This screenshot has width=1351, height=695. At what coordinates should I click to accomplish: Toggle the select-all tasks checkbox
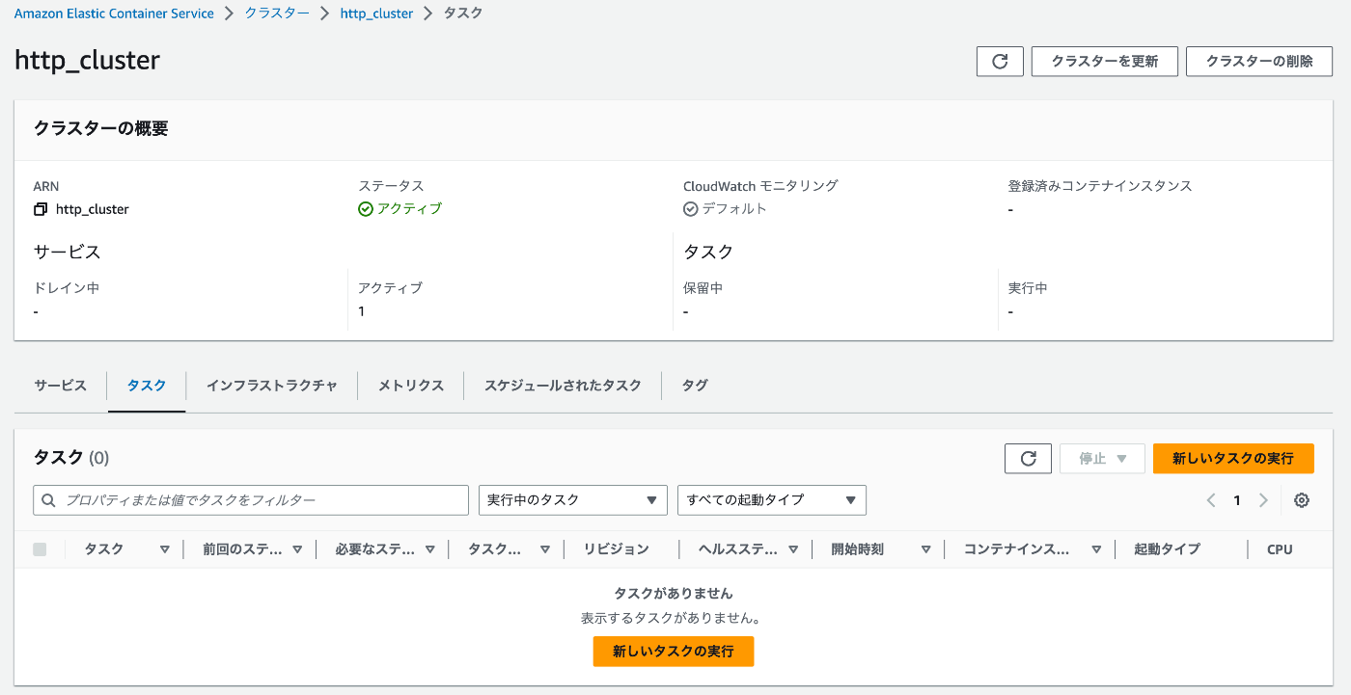(40, 549)
